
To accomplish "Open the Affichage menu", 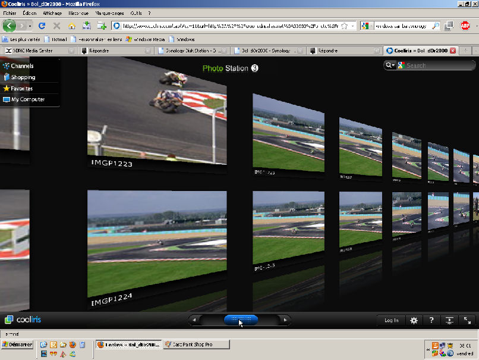I will pyautogui.click(x=52, y=13).
